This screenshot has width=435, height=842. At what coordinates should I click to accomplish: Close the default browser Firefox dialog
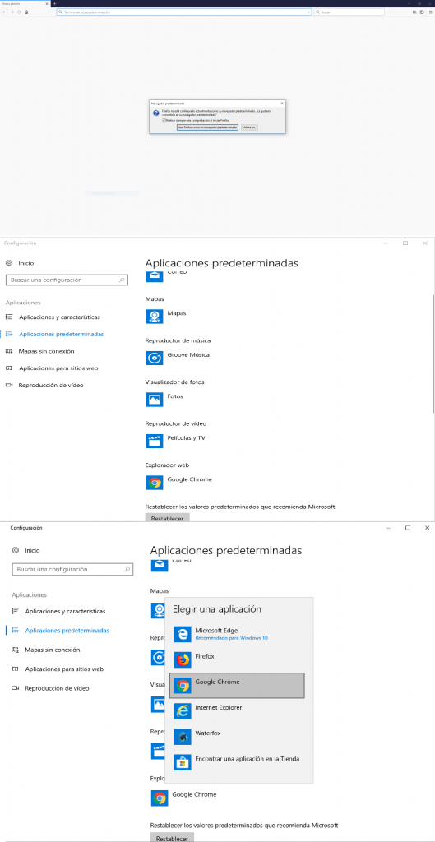282,103
